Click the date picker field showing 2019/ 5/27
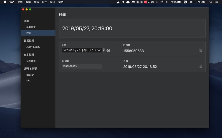222x138 pixels. pyautogui.click(x=82, y=50)
